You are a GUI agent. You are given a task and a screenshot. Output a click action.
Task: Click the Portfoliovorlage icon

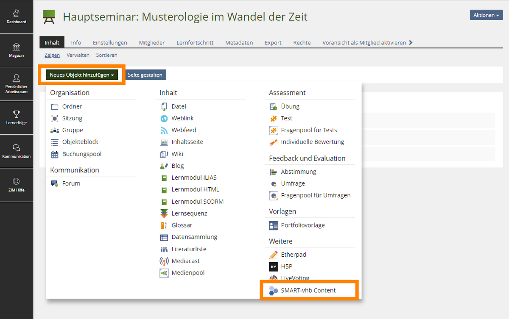274,225
